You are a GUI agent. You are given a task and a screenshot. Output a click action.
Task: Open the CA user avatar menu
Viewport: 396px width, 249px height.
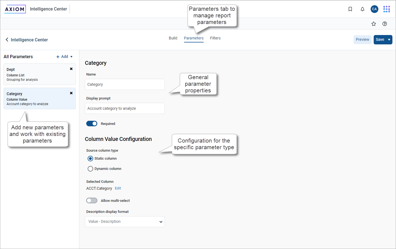tap(375, 9)
